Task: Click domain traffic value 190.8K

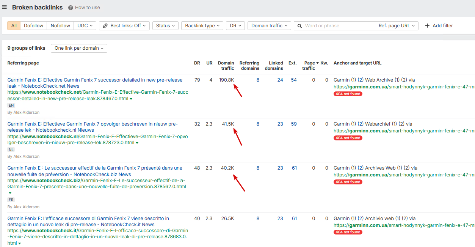Action: [x=226, y=80]
